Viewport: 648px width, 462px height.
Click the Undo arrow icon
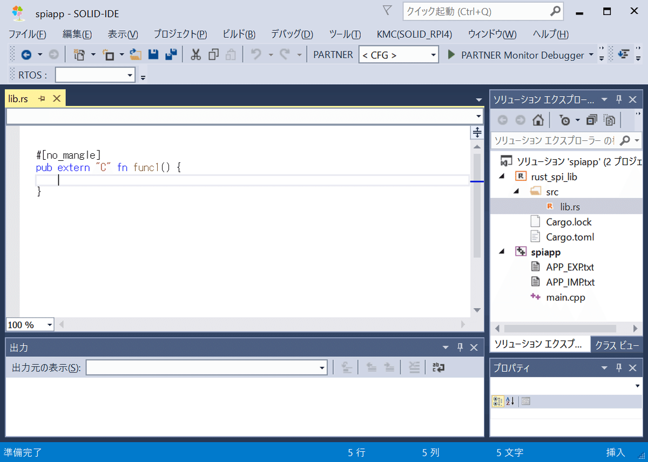click(x=256, y=55)
